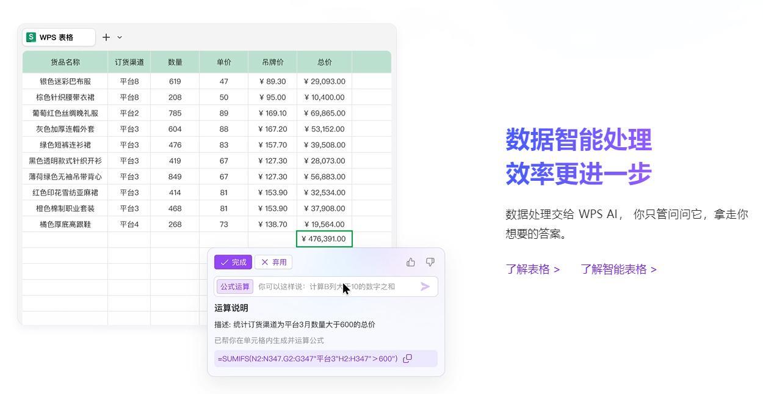
Task: Open the 了解表格 link
Action: pyautogui.click(x=533, y=269)
